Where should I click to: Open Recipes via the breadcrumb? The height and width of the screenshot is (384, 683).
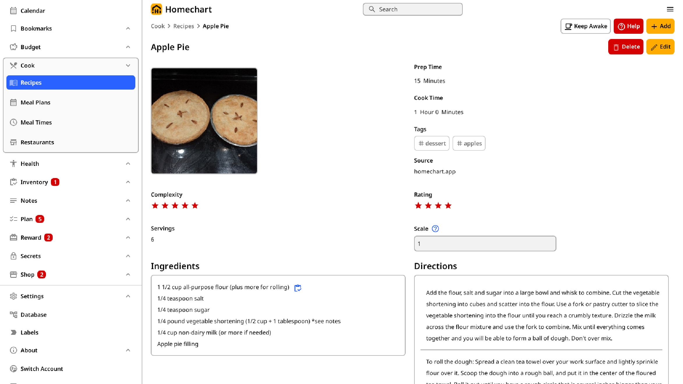tap(183, 26)
